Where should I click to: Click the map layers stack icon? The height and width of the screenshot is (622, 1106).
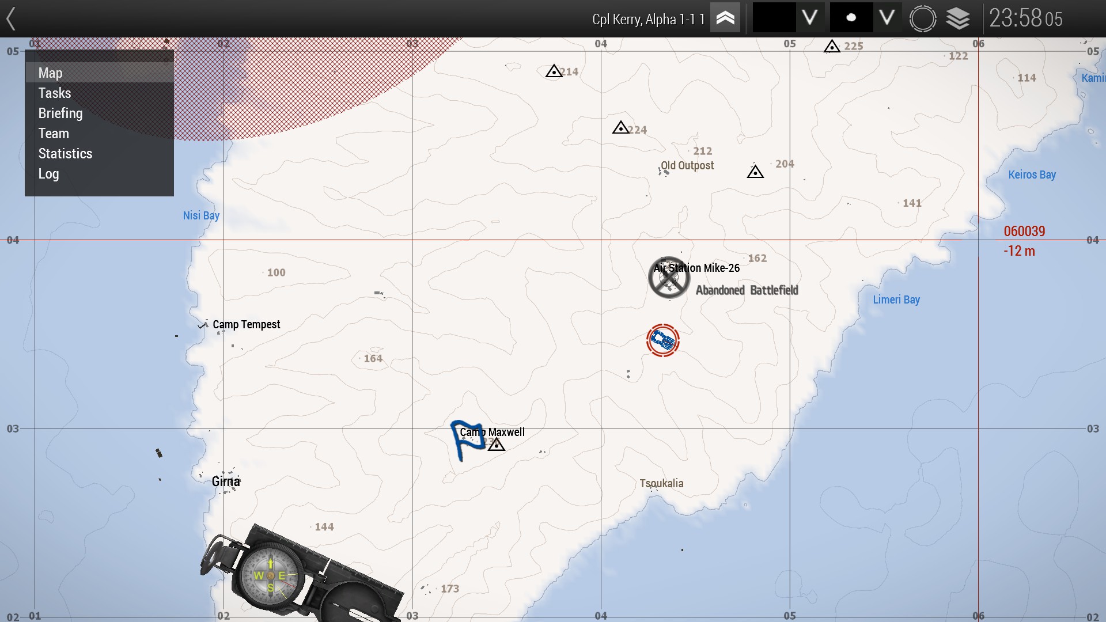(957, 19)
